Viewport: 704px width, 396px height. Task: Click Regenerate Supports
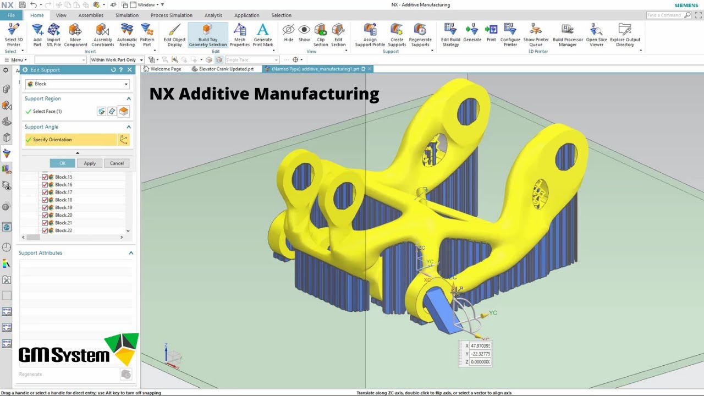click(x=420, y=35)
